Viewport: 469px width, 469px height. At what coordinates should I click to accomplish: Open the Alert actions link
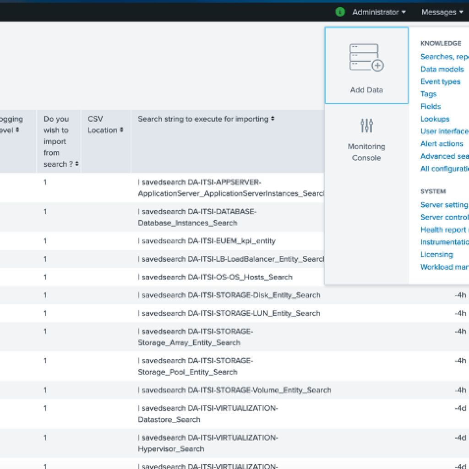[442, 143]
